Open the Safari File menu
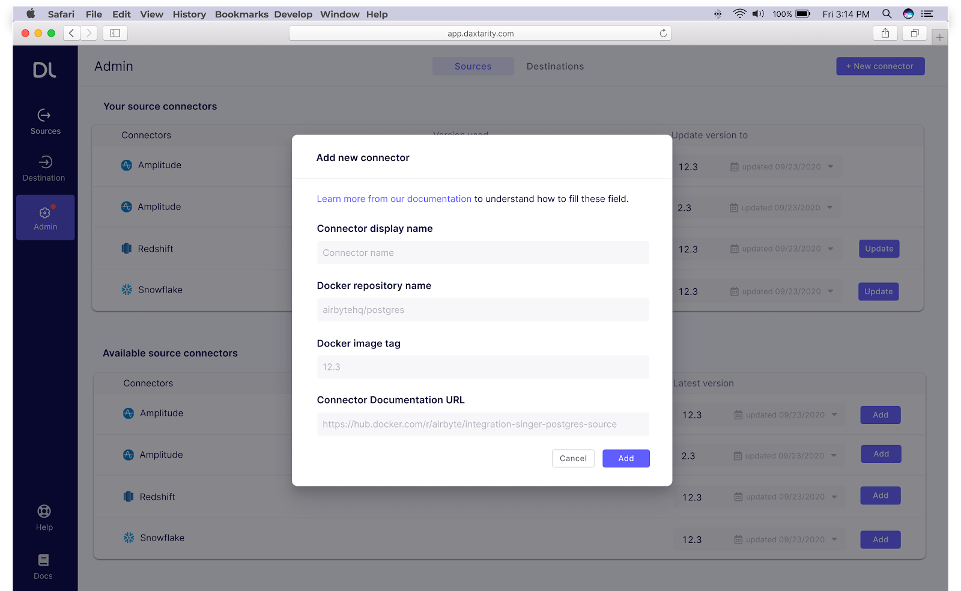 coord(94,14)
